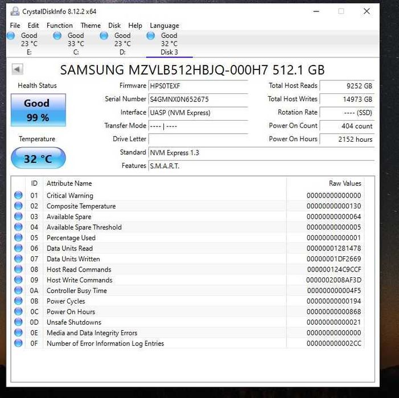Click the status orb for Power On Hours row 0C
The image size is (399, 398).
(18, 311)
